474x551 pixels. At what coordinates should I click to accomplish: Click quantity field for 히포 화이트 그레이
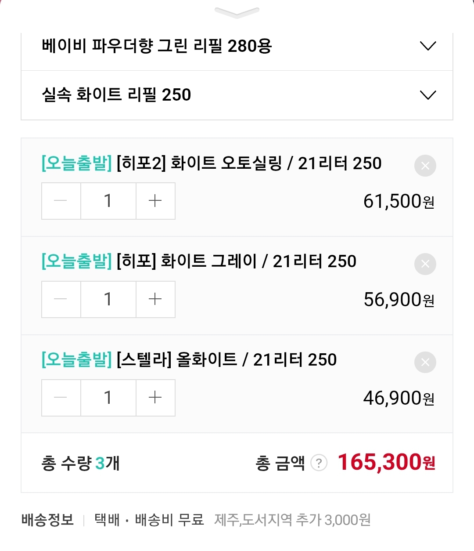click(x=108, y=300)
